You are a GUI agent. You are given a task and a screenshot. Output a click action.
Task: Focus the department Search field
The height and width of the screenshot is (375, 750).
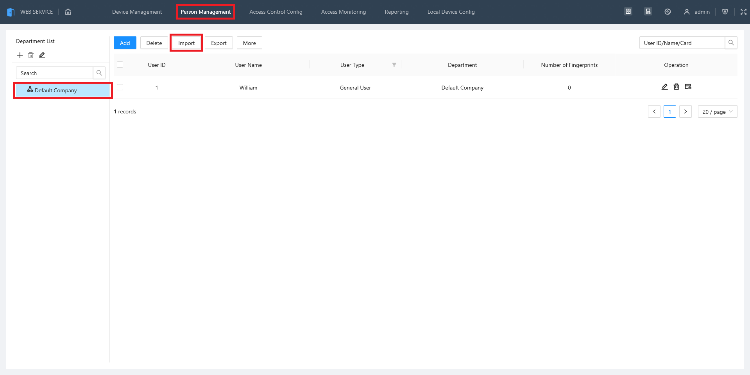pos(54,73)
